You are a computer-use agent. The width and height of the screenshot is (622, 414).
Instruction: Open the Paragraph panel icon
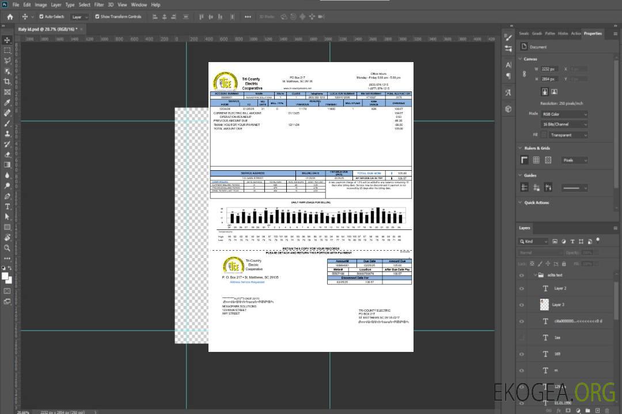509,75
